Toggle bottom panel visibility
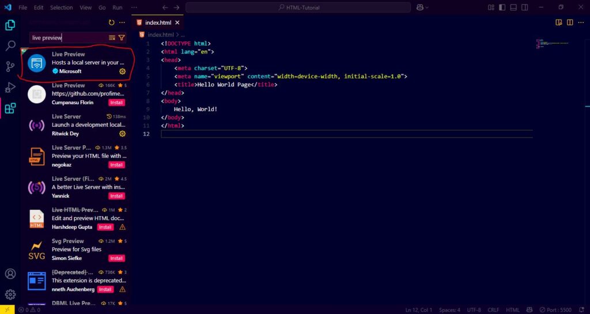590x314 pixels. pos(513,7)
